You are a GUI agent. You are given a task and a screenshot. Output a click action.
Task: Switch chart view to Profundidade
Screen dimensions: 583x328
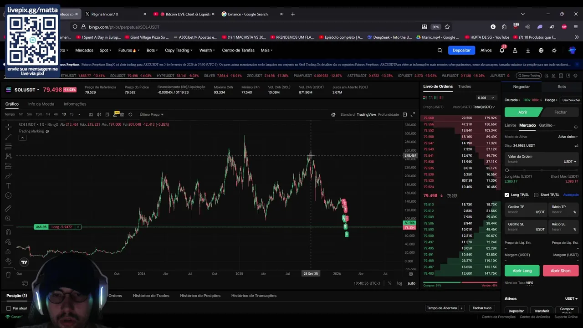[x=389, y=114]
